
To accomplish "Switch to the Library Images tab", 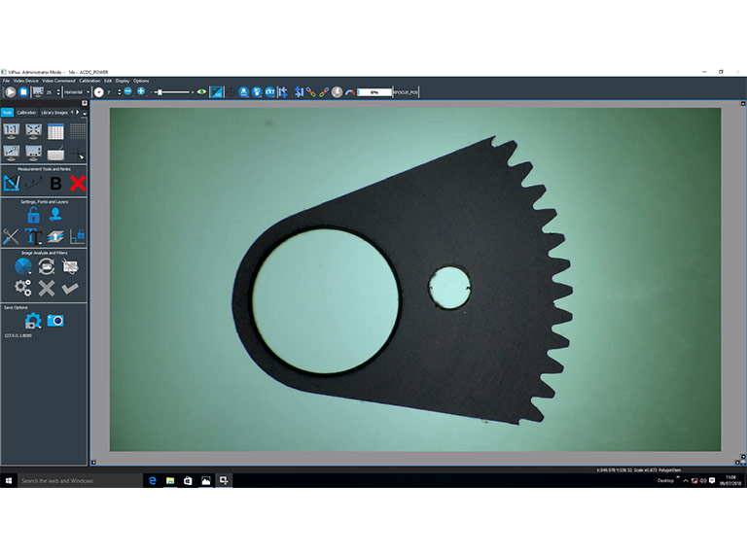I will coord(54,112).
